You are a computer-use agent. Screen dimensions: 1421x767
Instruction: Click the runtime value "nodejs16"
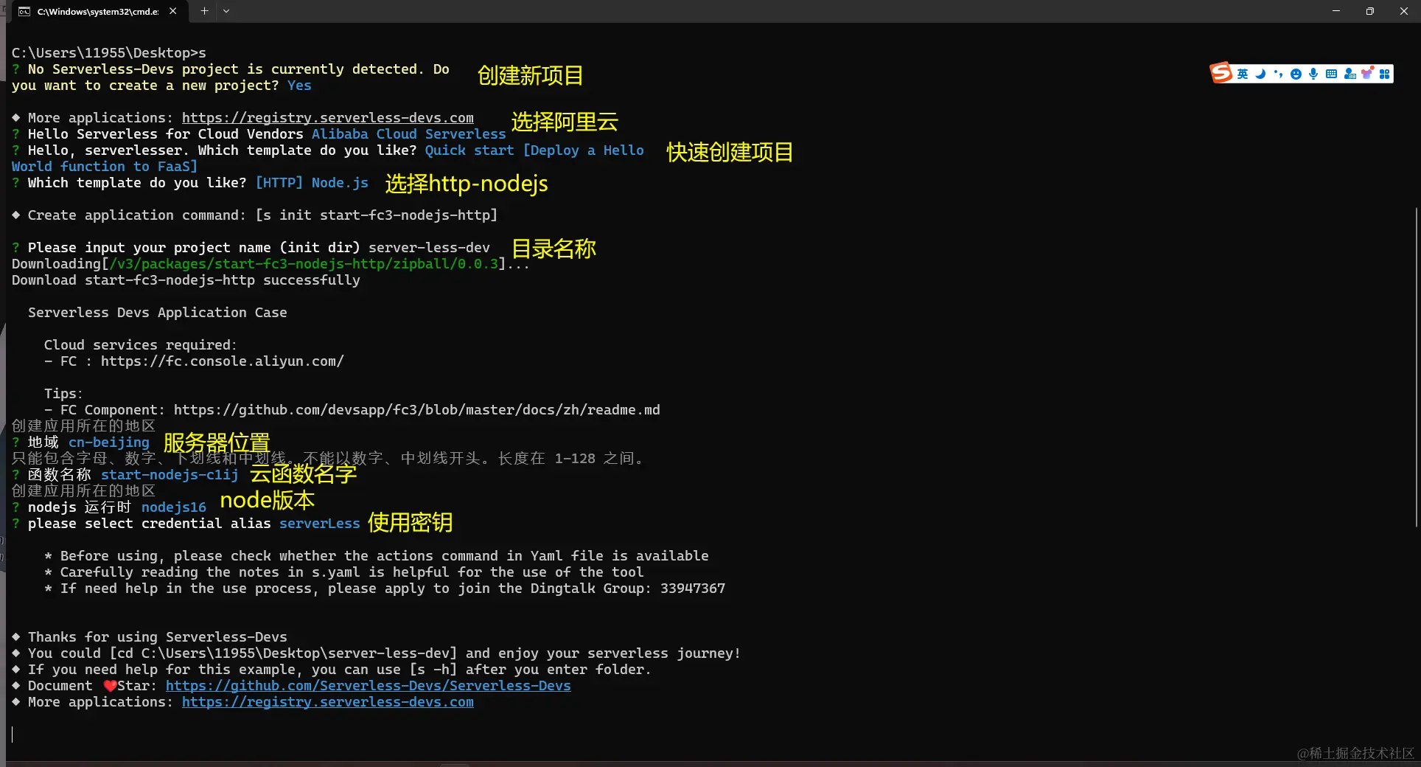(x=174, y=507)
